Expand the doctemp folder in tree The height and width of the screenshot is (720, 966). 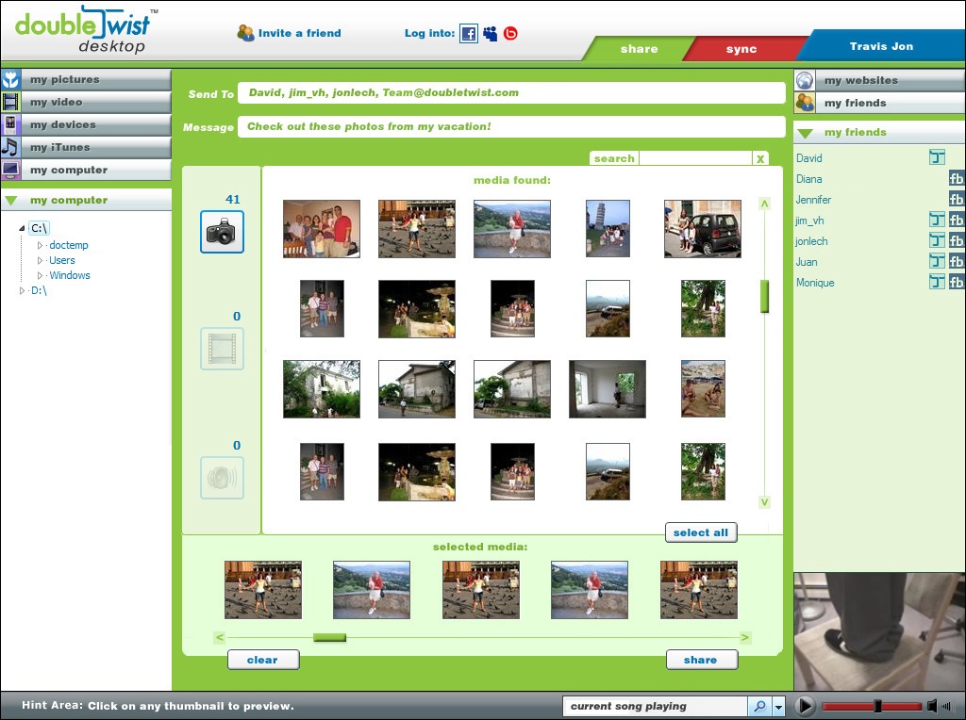41,246
